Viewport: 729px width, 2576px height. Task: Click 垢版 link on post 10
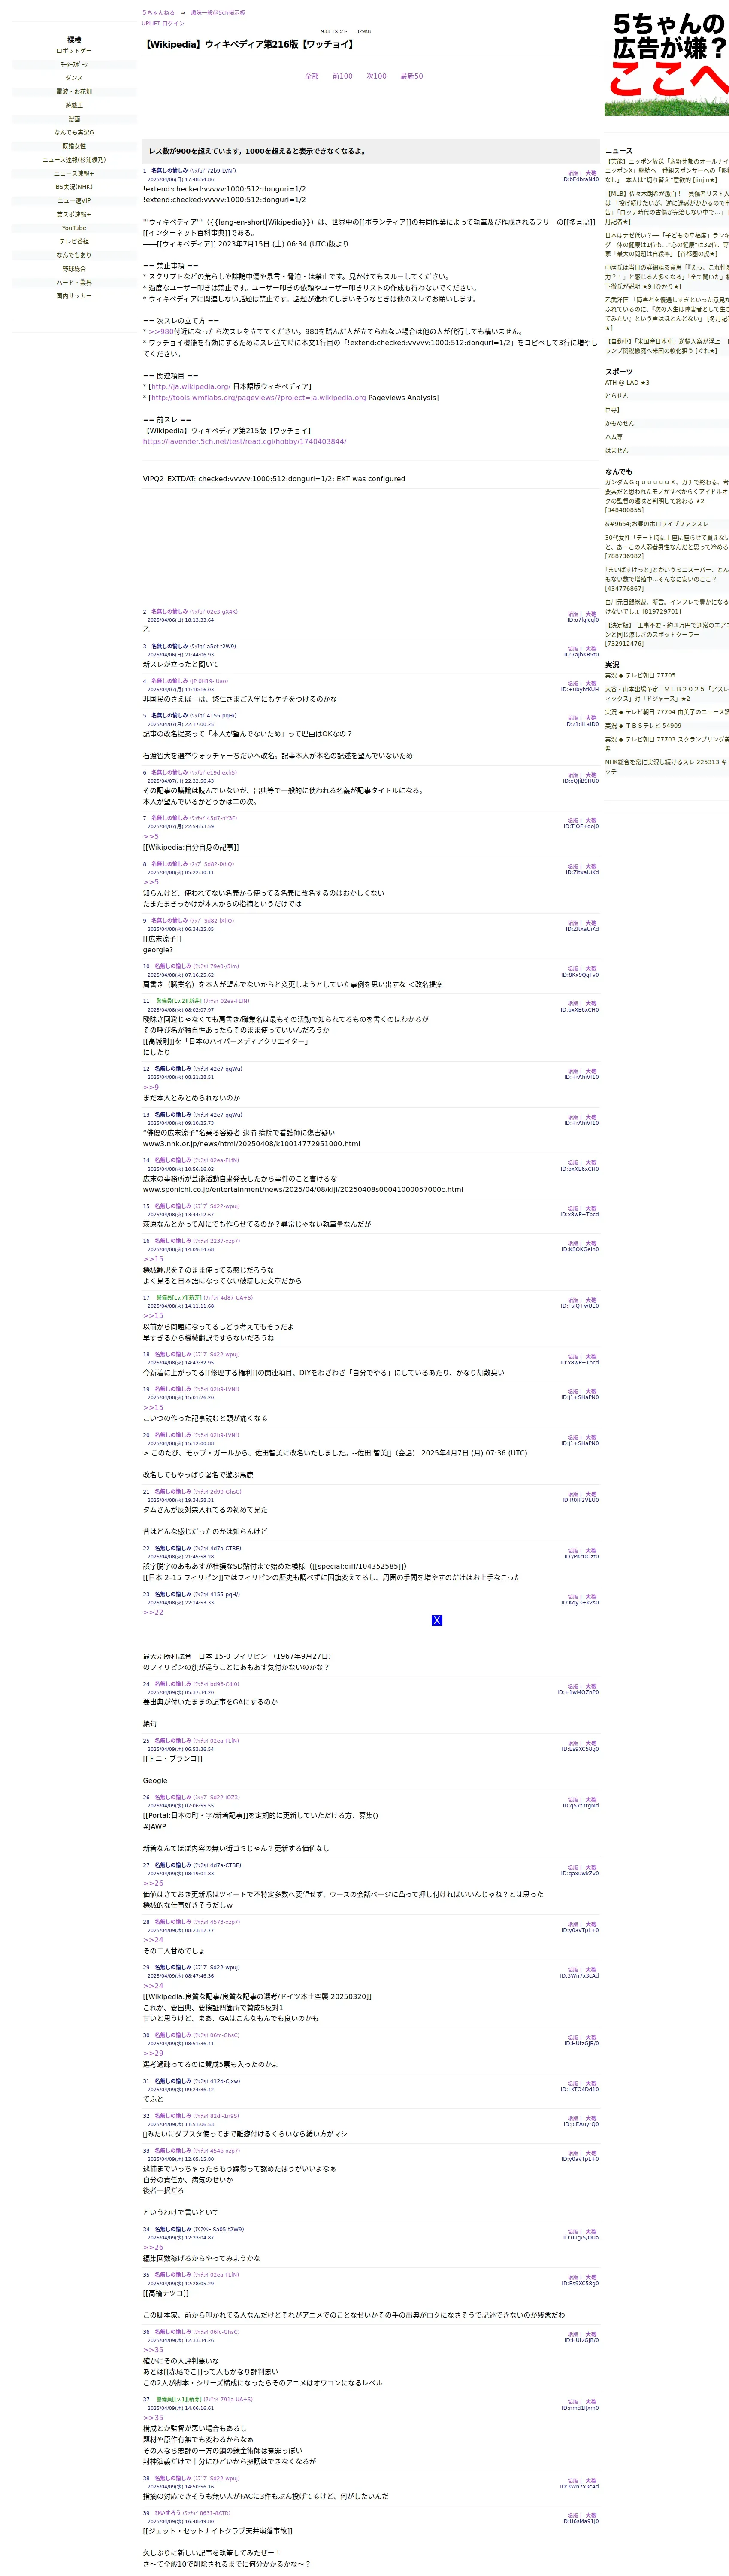[573, 969]
